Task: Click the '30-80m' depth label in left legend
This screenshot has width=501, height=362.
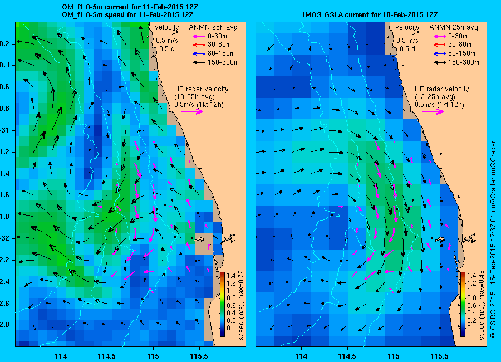Action: pos(219,45)
